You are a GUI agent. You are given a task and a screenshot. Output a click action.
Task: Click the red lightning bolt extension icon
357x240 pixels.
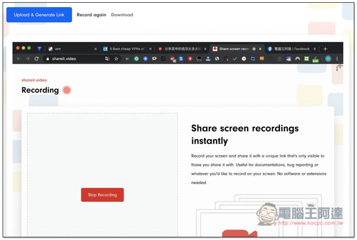tap(190, 59)
